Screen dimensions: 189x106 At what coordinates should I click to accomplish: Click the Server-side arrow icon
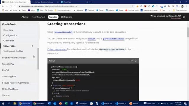click(32, 46)
